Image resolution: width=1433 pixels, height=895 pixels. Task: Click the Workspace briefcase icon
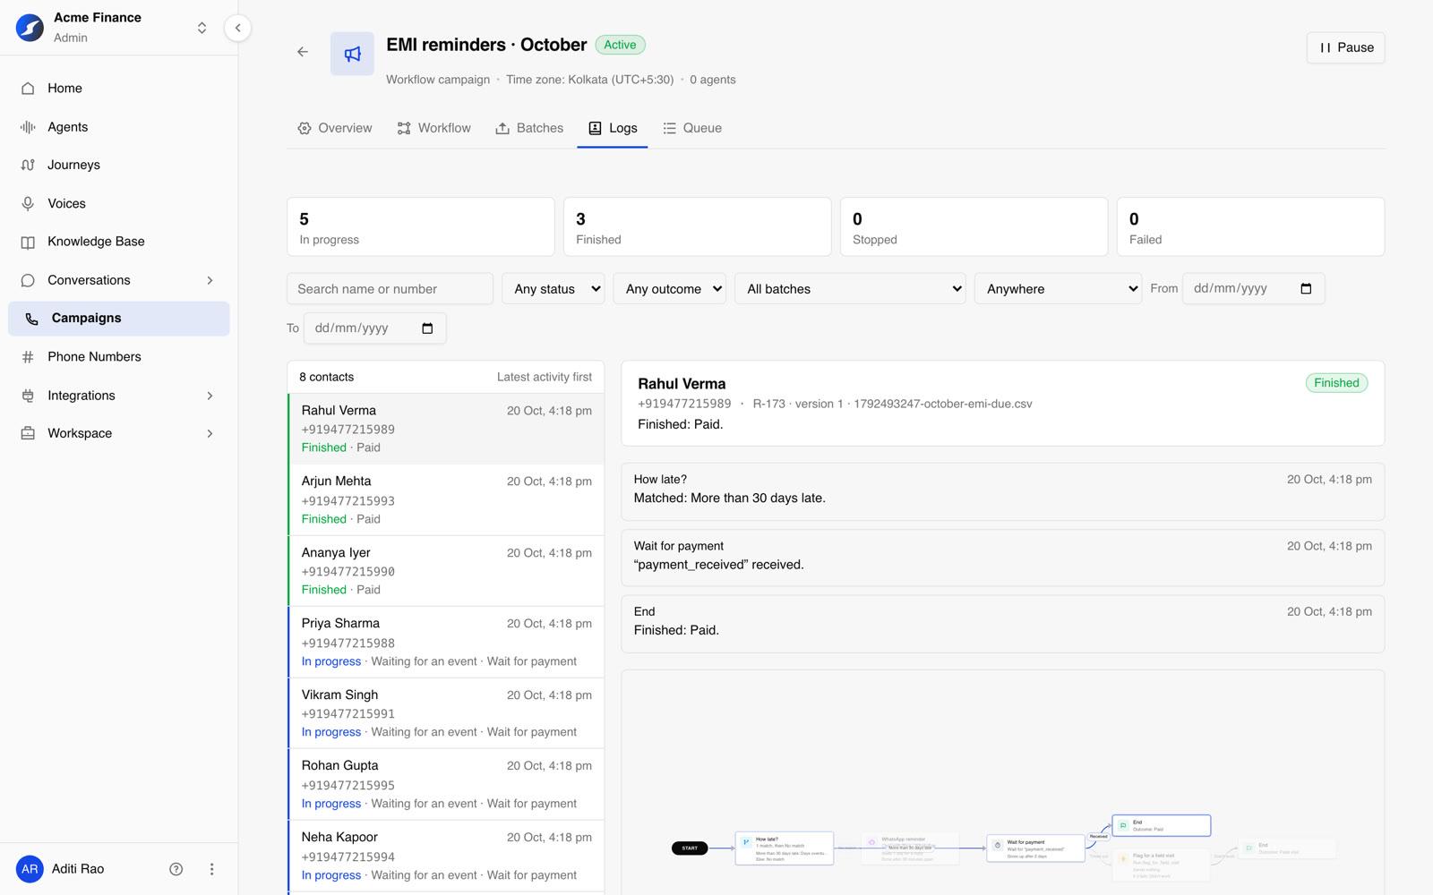pos(28,433)
